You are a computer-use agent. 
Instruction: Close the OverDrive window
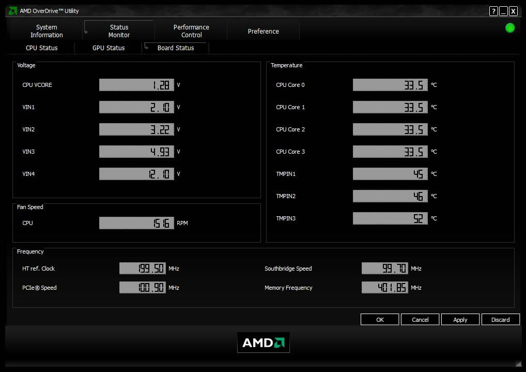click(x=513, y=11)
